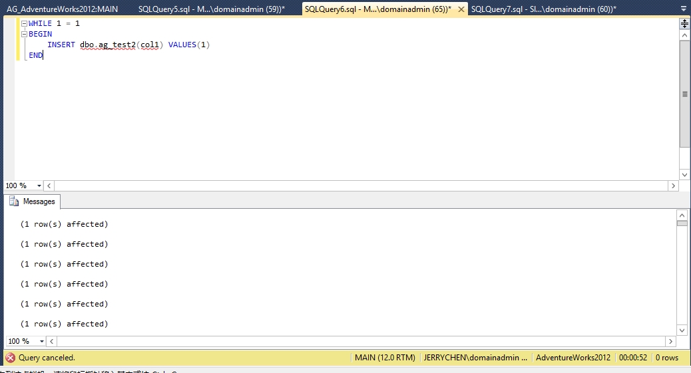
Task: Click the VALUES keyword in the query
Action: 182,45
